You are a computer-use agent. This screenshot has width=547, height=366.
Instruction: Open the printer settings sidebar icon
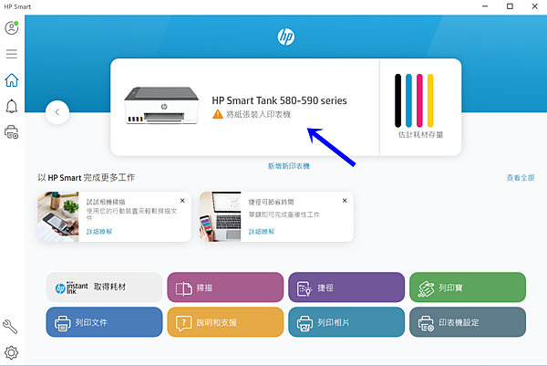(x=12, y=132)
